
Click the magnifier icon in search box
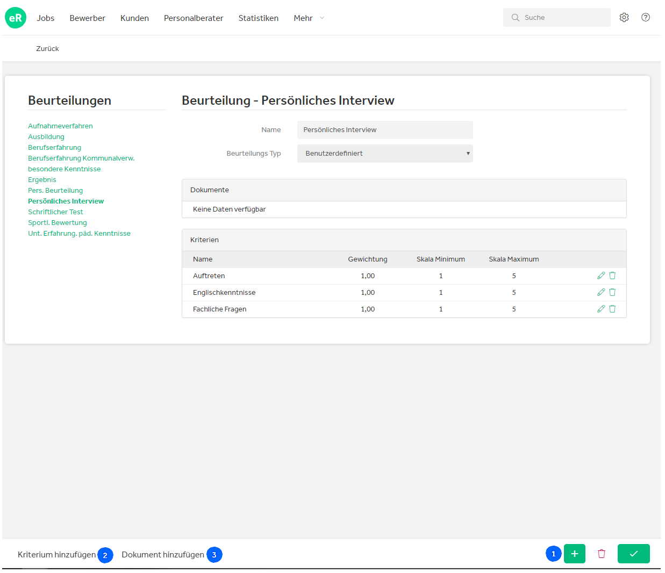click(516, 17)
